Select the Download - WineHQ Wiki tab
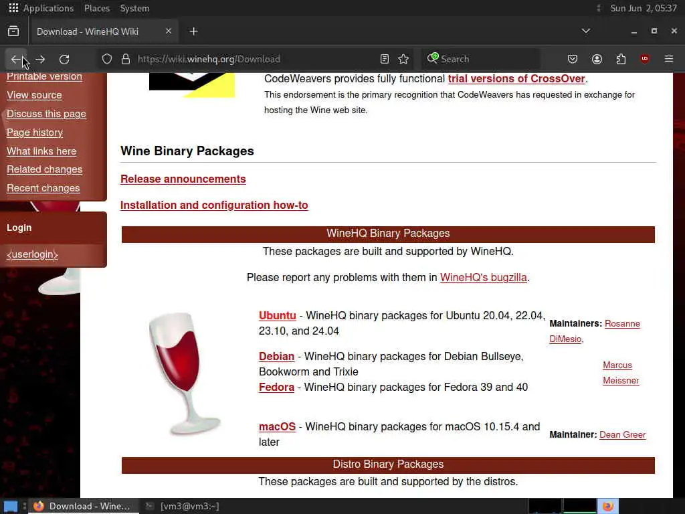Image resolution: width=685 pixels, height=514 pixels. pyautogui.click(x=104, y=31)
